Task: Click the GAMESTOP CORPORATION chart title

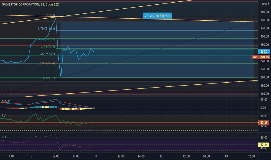Action: coord(30,4)
